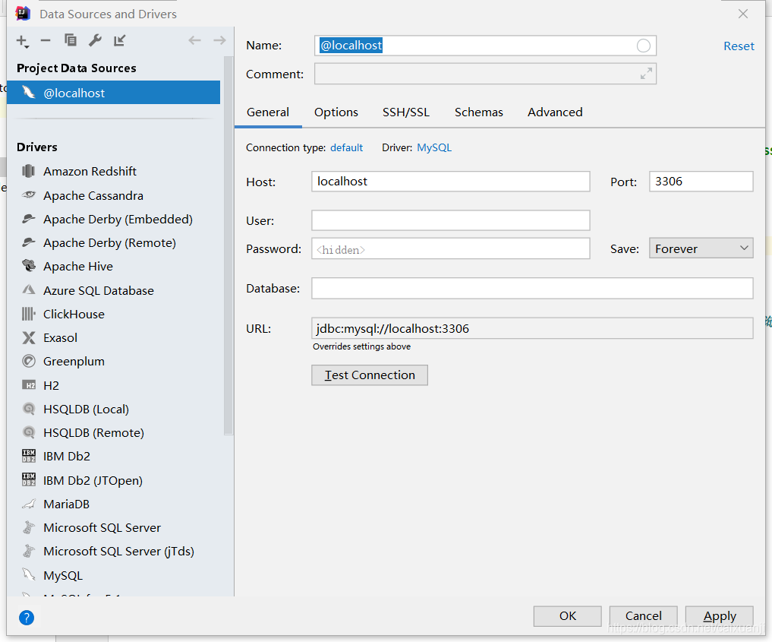
Task: Switch to the Options tab
Action: tap(336, 112)
